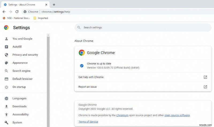Open Autofill settings

point(17,47)
